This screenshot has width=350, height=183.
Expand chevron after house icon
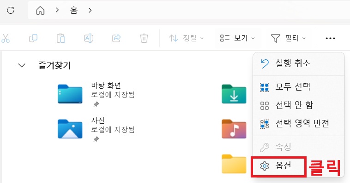(57, 10)
